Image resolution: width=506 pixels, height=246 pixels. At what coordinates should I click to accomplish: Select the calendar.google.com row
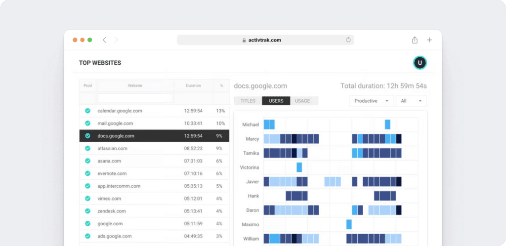click(154, 111)
